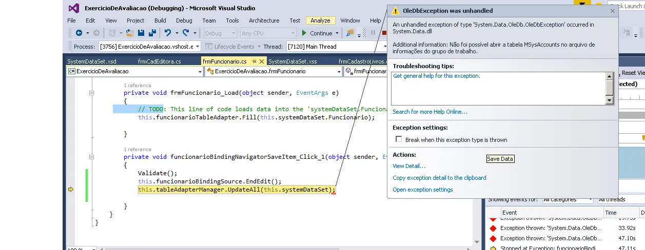
Task: Collapse the frmFuncionario_Load method outline
Action: tap(91, 93)
